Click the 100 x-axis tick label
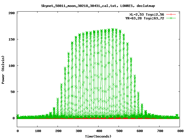Image resolution: width=186 pixels, height=139 pixels. pyautogui.click(x=38, y=131)
